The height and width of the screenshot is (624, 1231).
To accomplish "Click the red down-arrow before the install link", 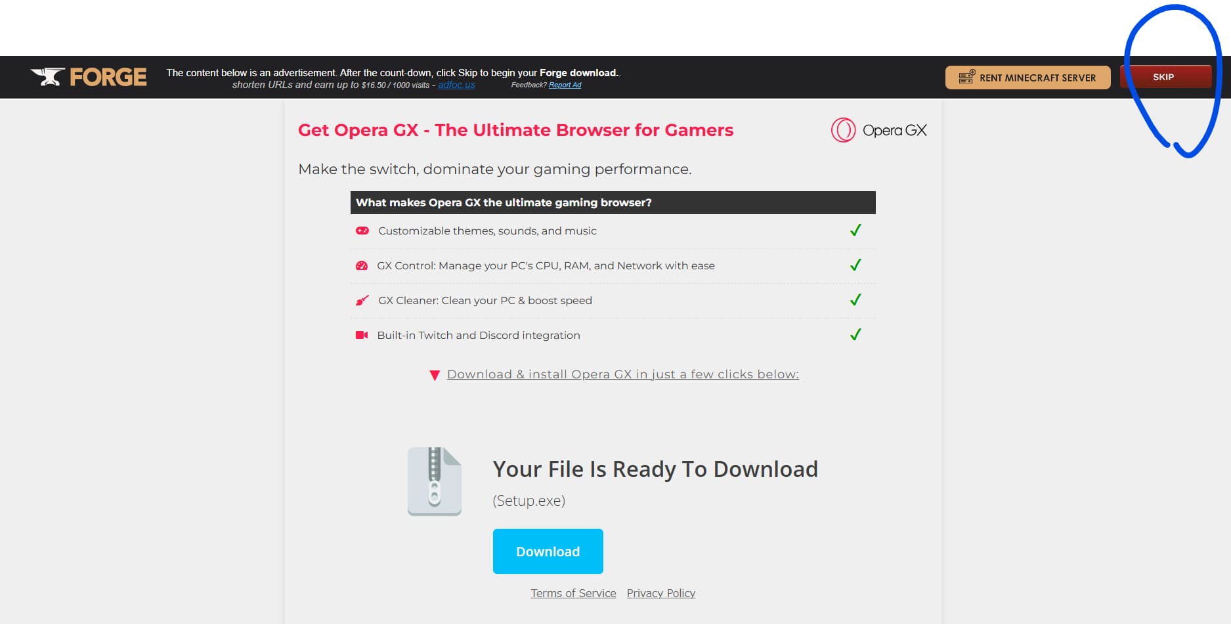I will pos(434,375).
